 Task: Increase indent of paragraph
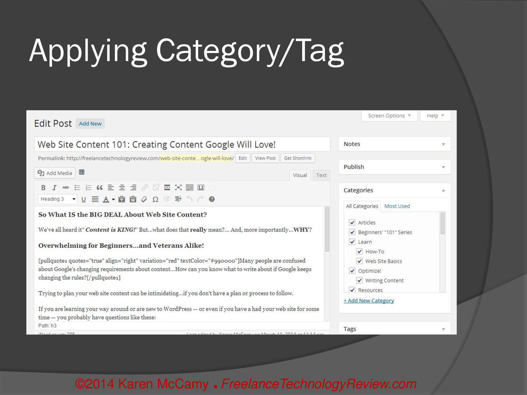point(178,199)
